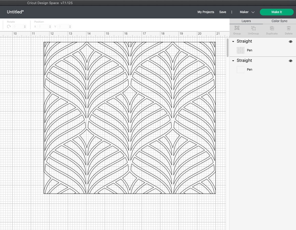Open My Projects
The image size is (296, 230).
pos(206,12)
